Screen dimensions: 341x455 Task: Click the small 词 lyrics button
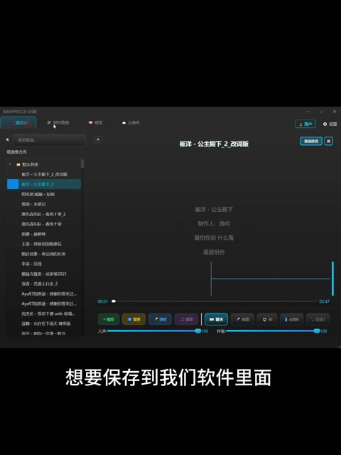click(328, 141)
